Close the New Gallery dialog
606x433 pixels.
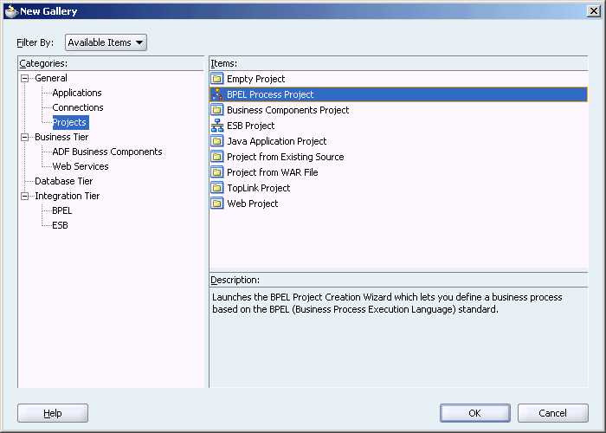[593, 11]
